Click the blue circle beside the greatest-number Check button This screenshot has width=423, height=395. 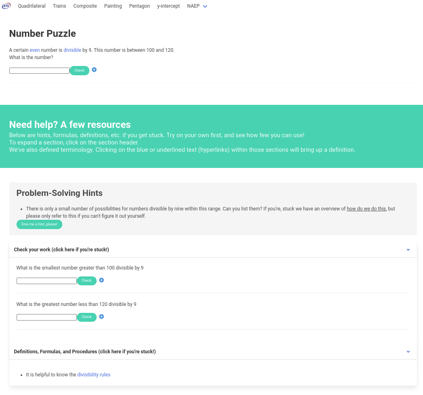102,316
